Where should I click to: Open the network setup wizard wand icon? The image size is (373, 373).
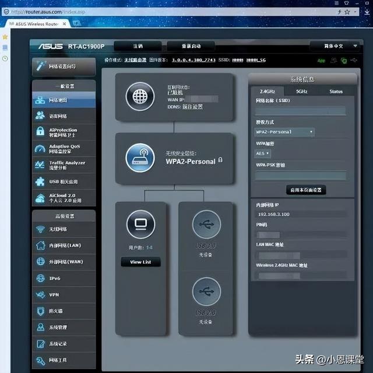coord(41,66)
